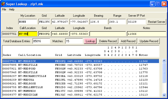Close the Super Lookup window
The width and height of the screenshot is (168, 99).
click(x=164, y=4)
